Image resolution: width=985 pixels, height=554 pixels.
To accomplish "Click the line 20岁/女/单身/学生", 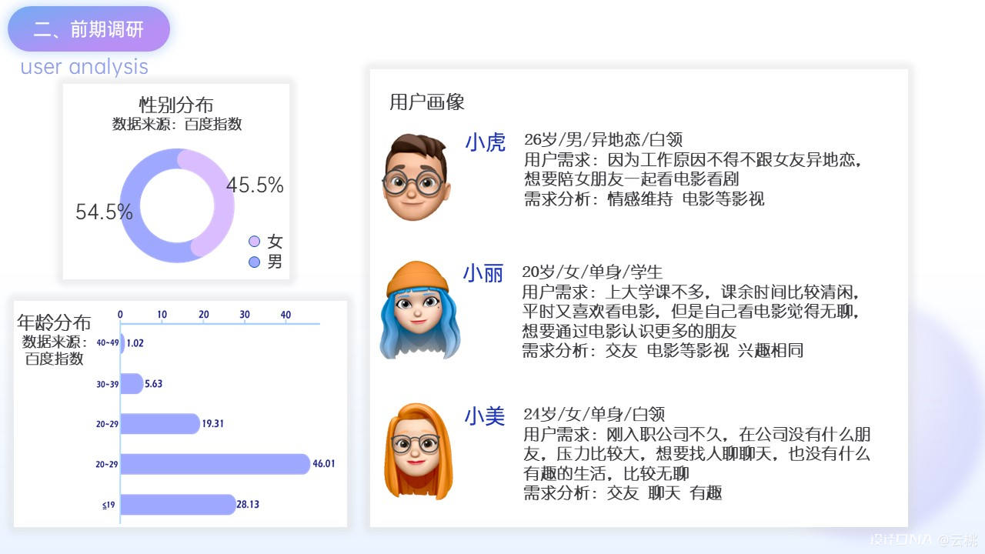I will [x=593, y=272].
